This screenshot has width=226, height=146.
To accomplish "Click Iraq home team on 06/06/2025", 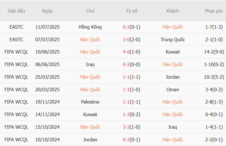I will (90, 64).
